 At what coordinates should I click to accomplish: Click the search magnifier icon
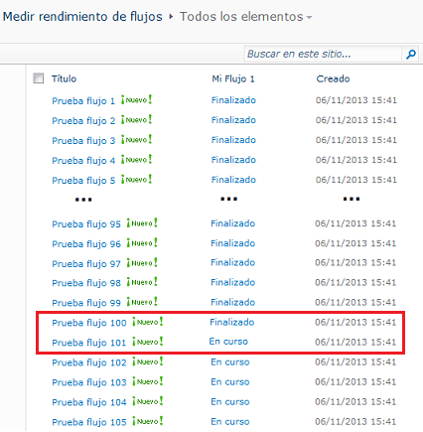point(411,54)
